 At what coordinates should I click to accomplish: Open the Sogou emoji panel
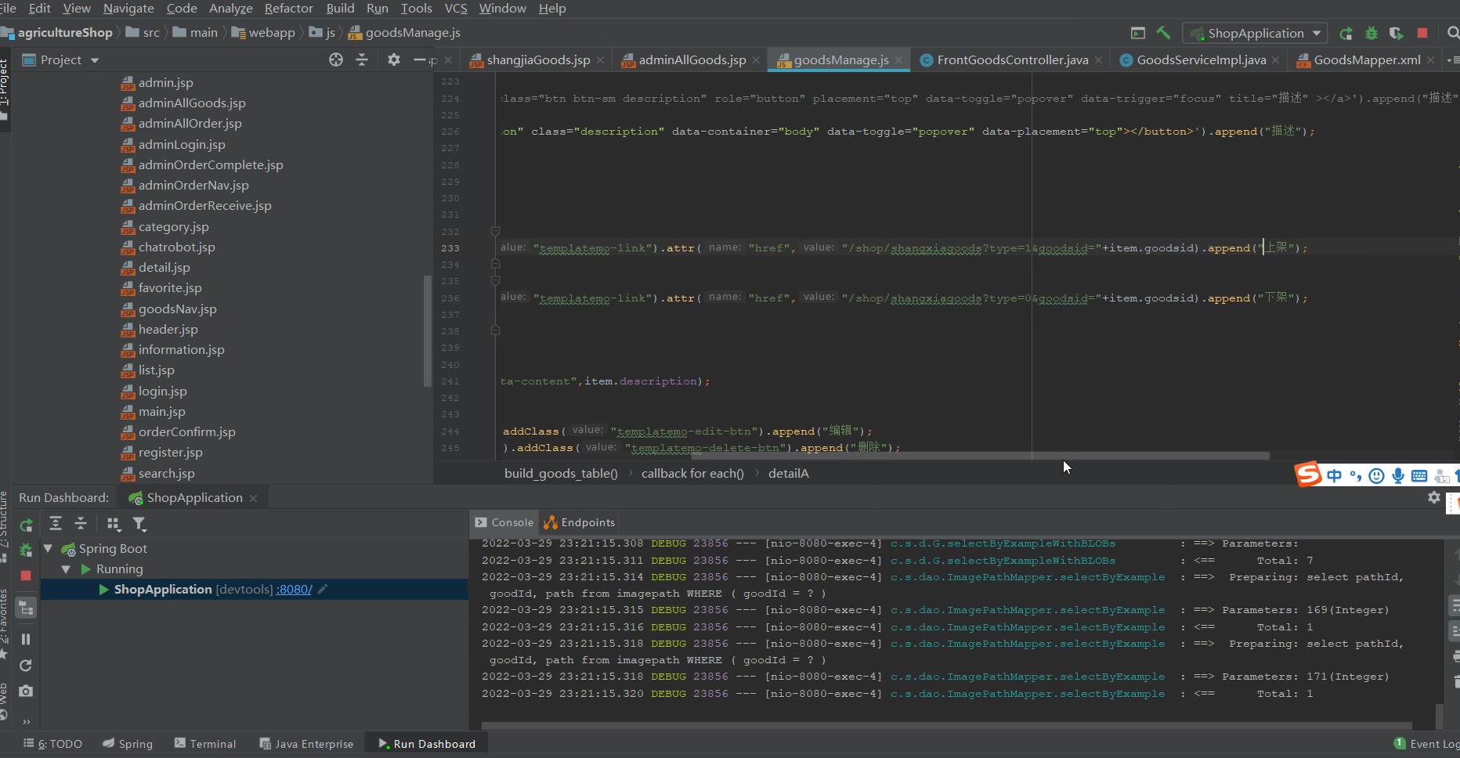coord(1376,475)
